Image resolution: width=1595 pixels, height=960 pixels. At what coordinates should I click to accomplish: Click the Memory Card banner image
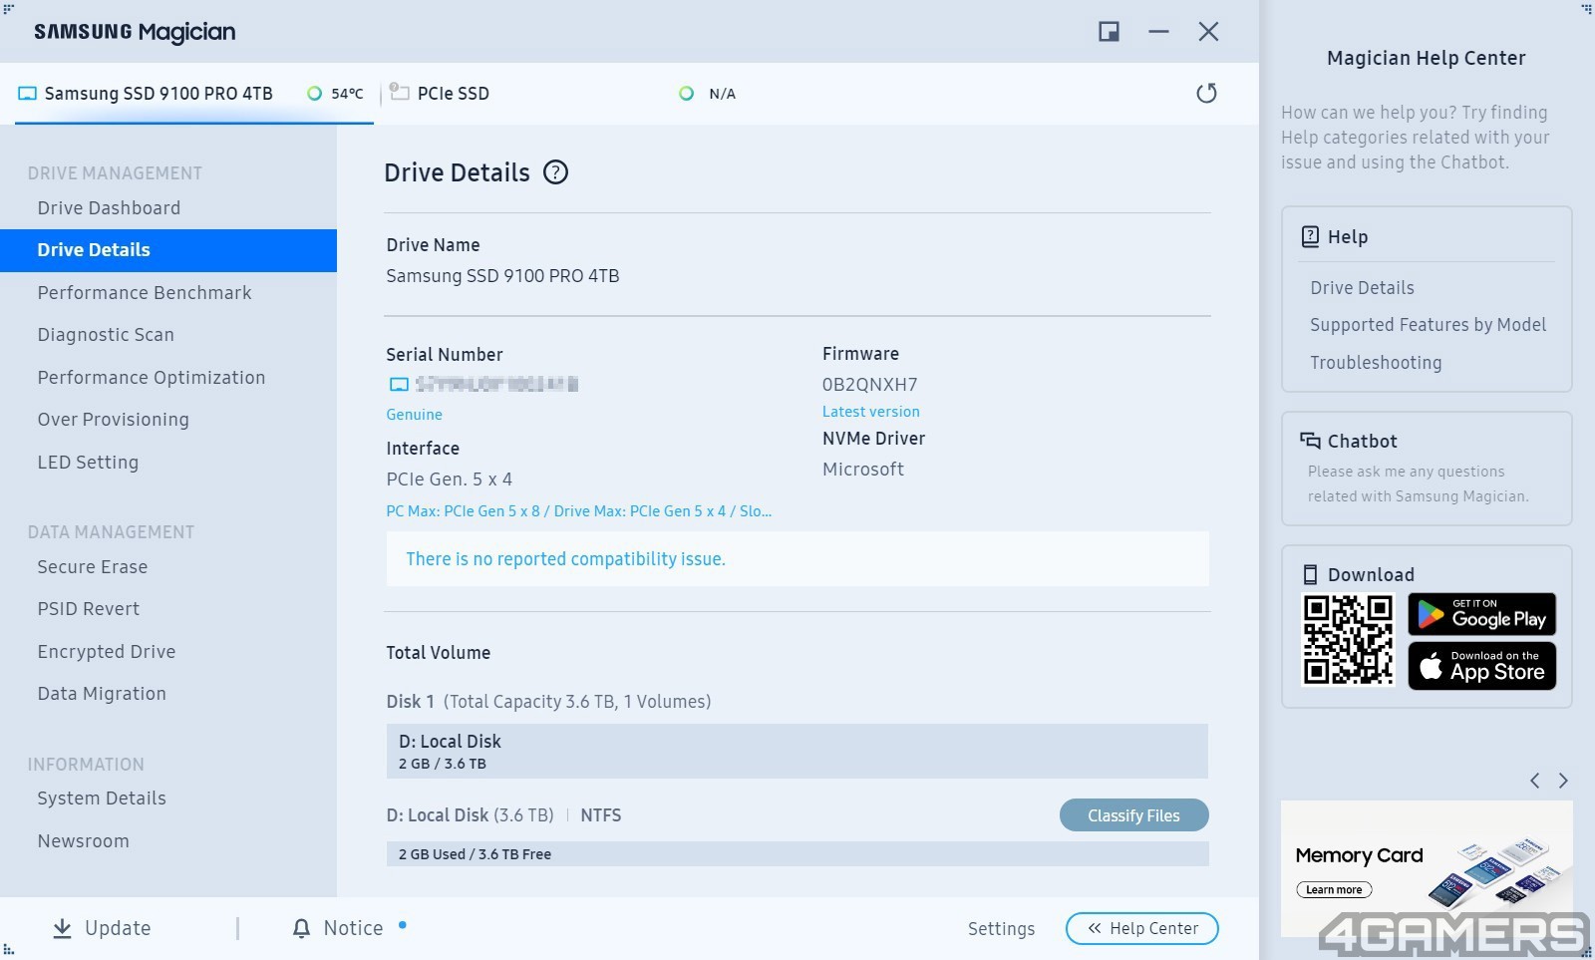(x=1427, y=868)
